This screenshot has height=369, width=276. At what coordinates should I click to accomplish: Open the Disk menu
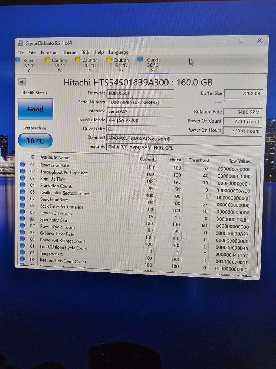pyautogui.click(x=85, y=52)
